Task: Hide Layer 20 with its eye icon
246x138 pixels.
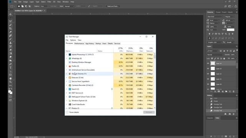Action: click(208, 84)
